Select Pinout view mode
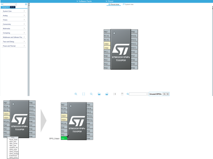213x159 pixels. point(114,5)
